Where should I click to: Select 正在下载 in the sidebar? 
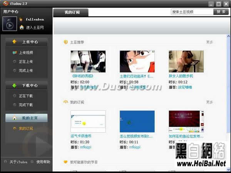(26, 96)
